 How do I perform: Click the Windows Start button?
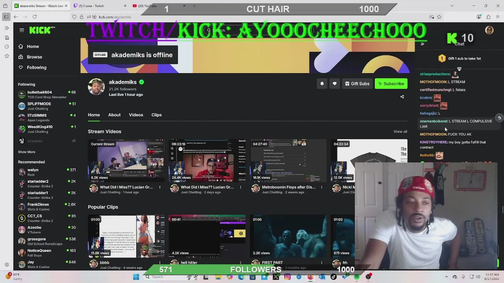[136, 277]
